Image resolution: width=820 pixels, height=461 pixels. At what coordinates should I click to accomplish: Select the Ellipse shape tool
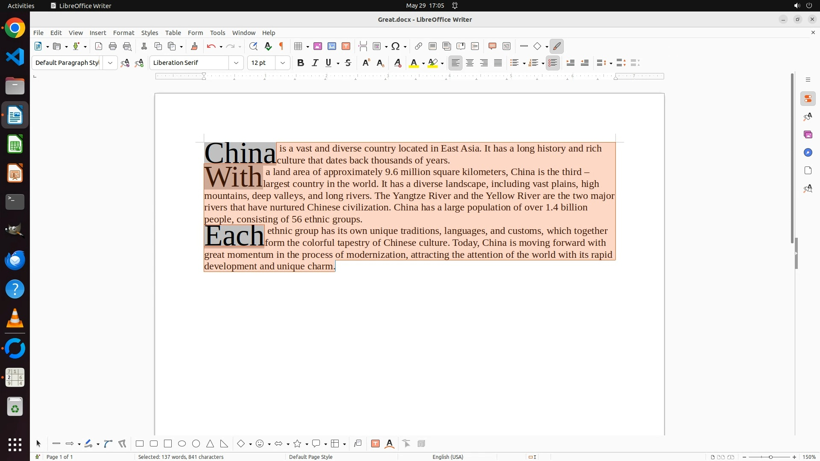tap(182, 443)
